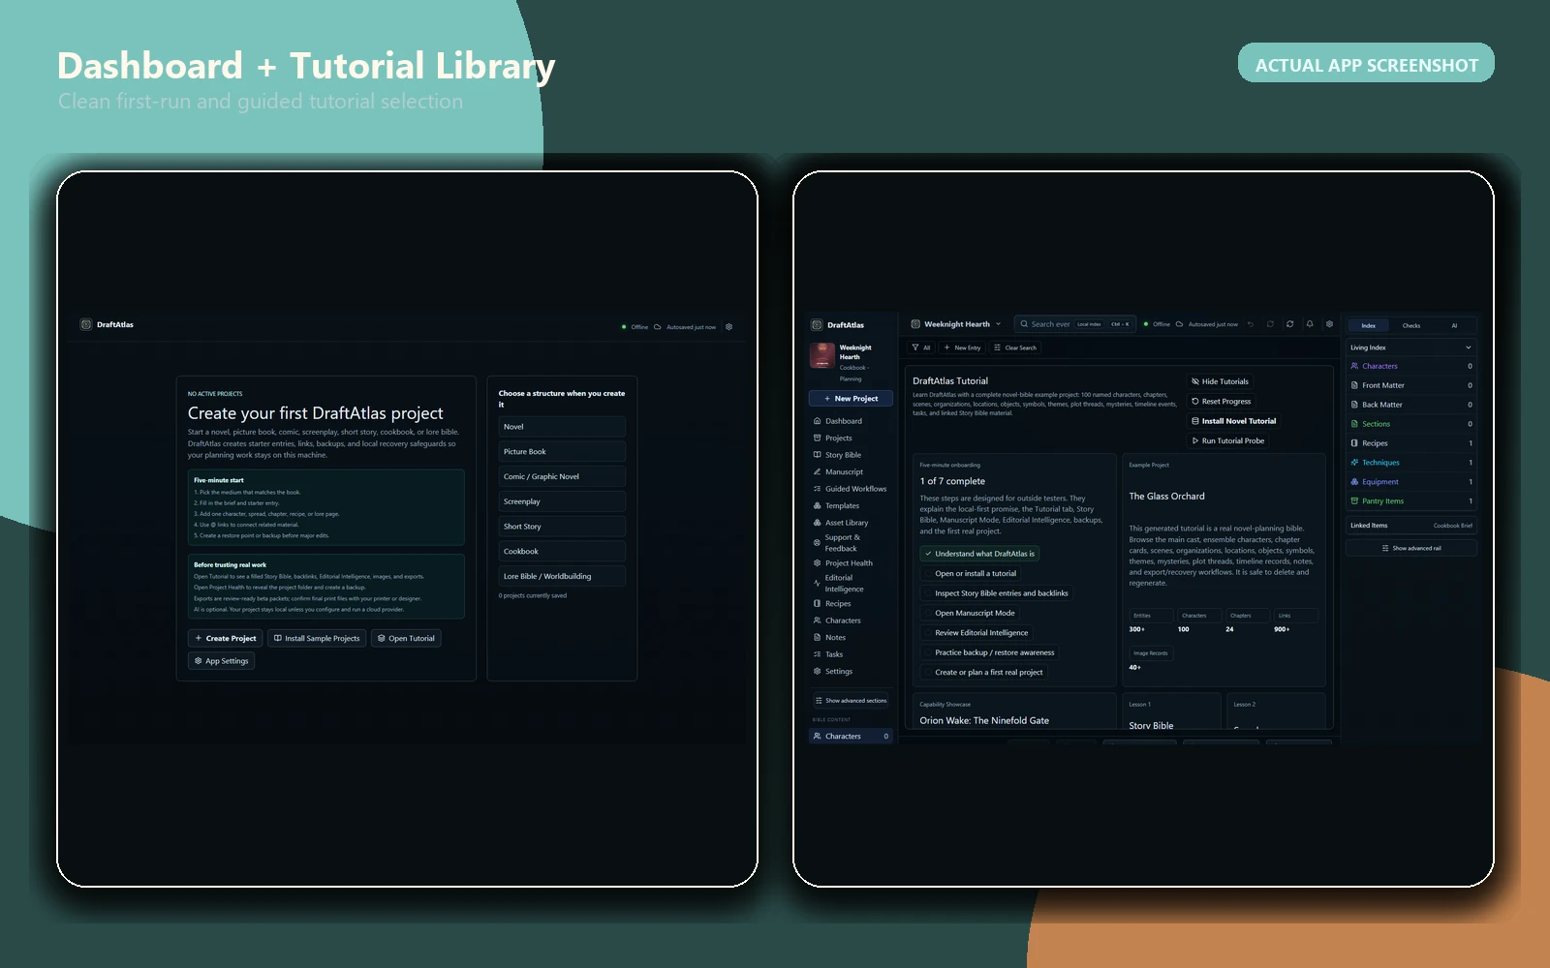Viewport: 1550px width, 968px height.
Task: Toggle 'Understand what DraftAtlas is' step
Action: [x=979, y=554]
